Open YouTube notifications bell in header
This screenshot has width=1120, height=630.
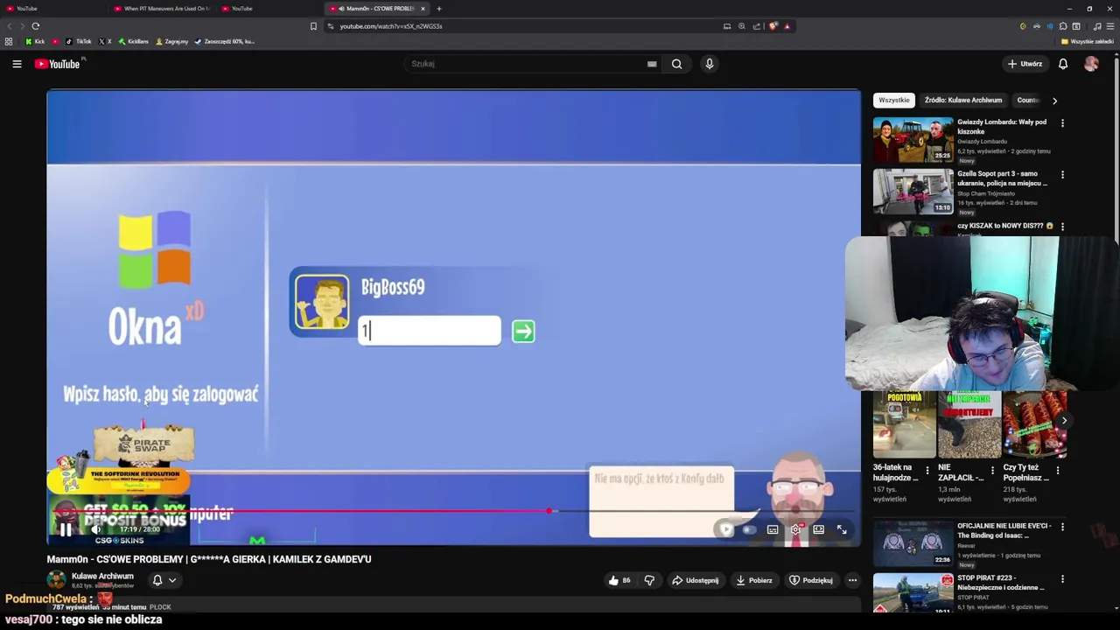click(1063, 64)
